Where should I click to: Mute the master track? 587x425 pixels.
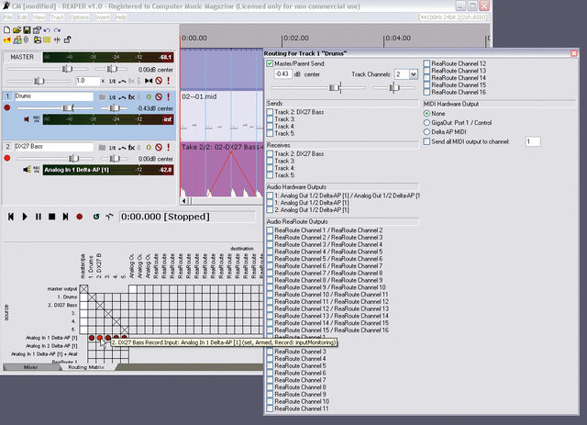coord(159,81)
